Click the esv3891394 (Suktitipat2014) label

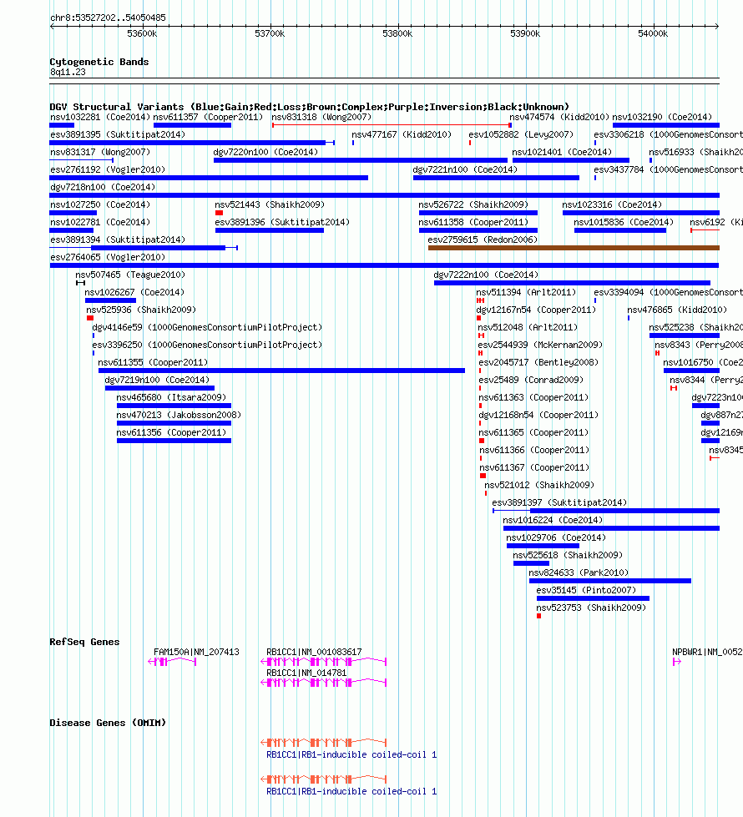tap(118, 240)
